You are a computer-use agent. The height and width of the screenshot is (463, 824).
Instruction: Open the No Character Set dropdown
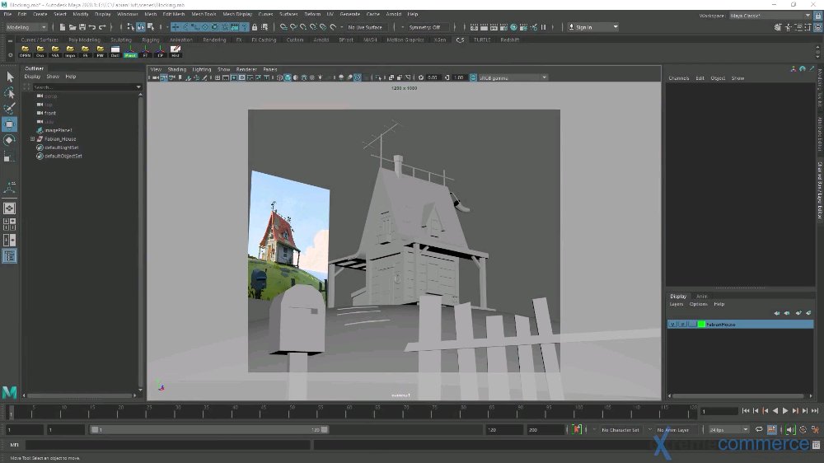(620, 429)
